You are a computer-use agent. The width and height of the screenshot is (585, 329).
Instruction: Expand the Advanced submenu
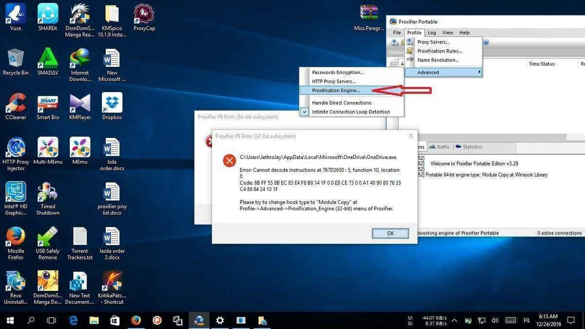[x=443, y=72]
